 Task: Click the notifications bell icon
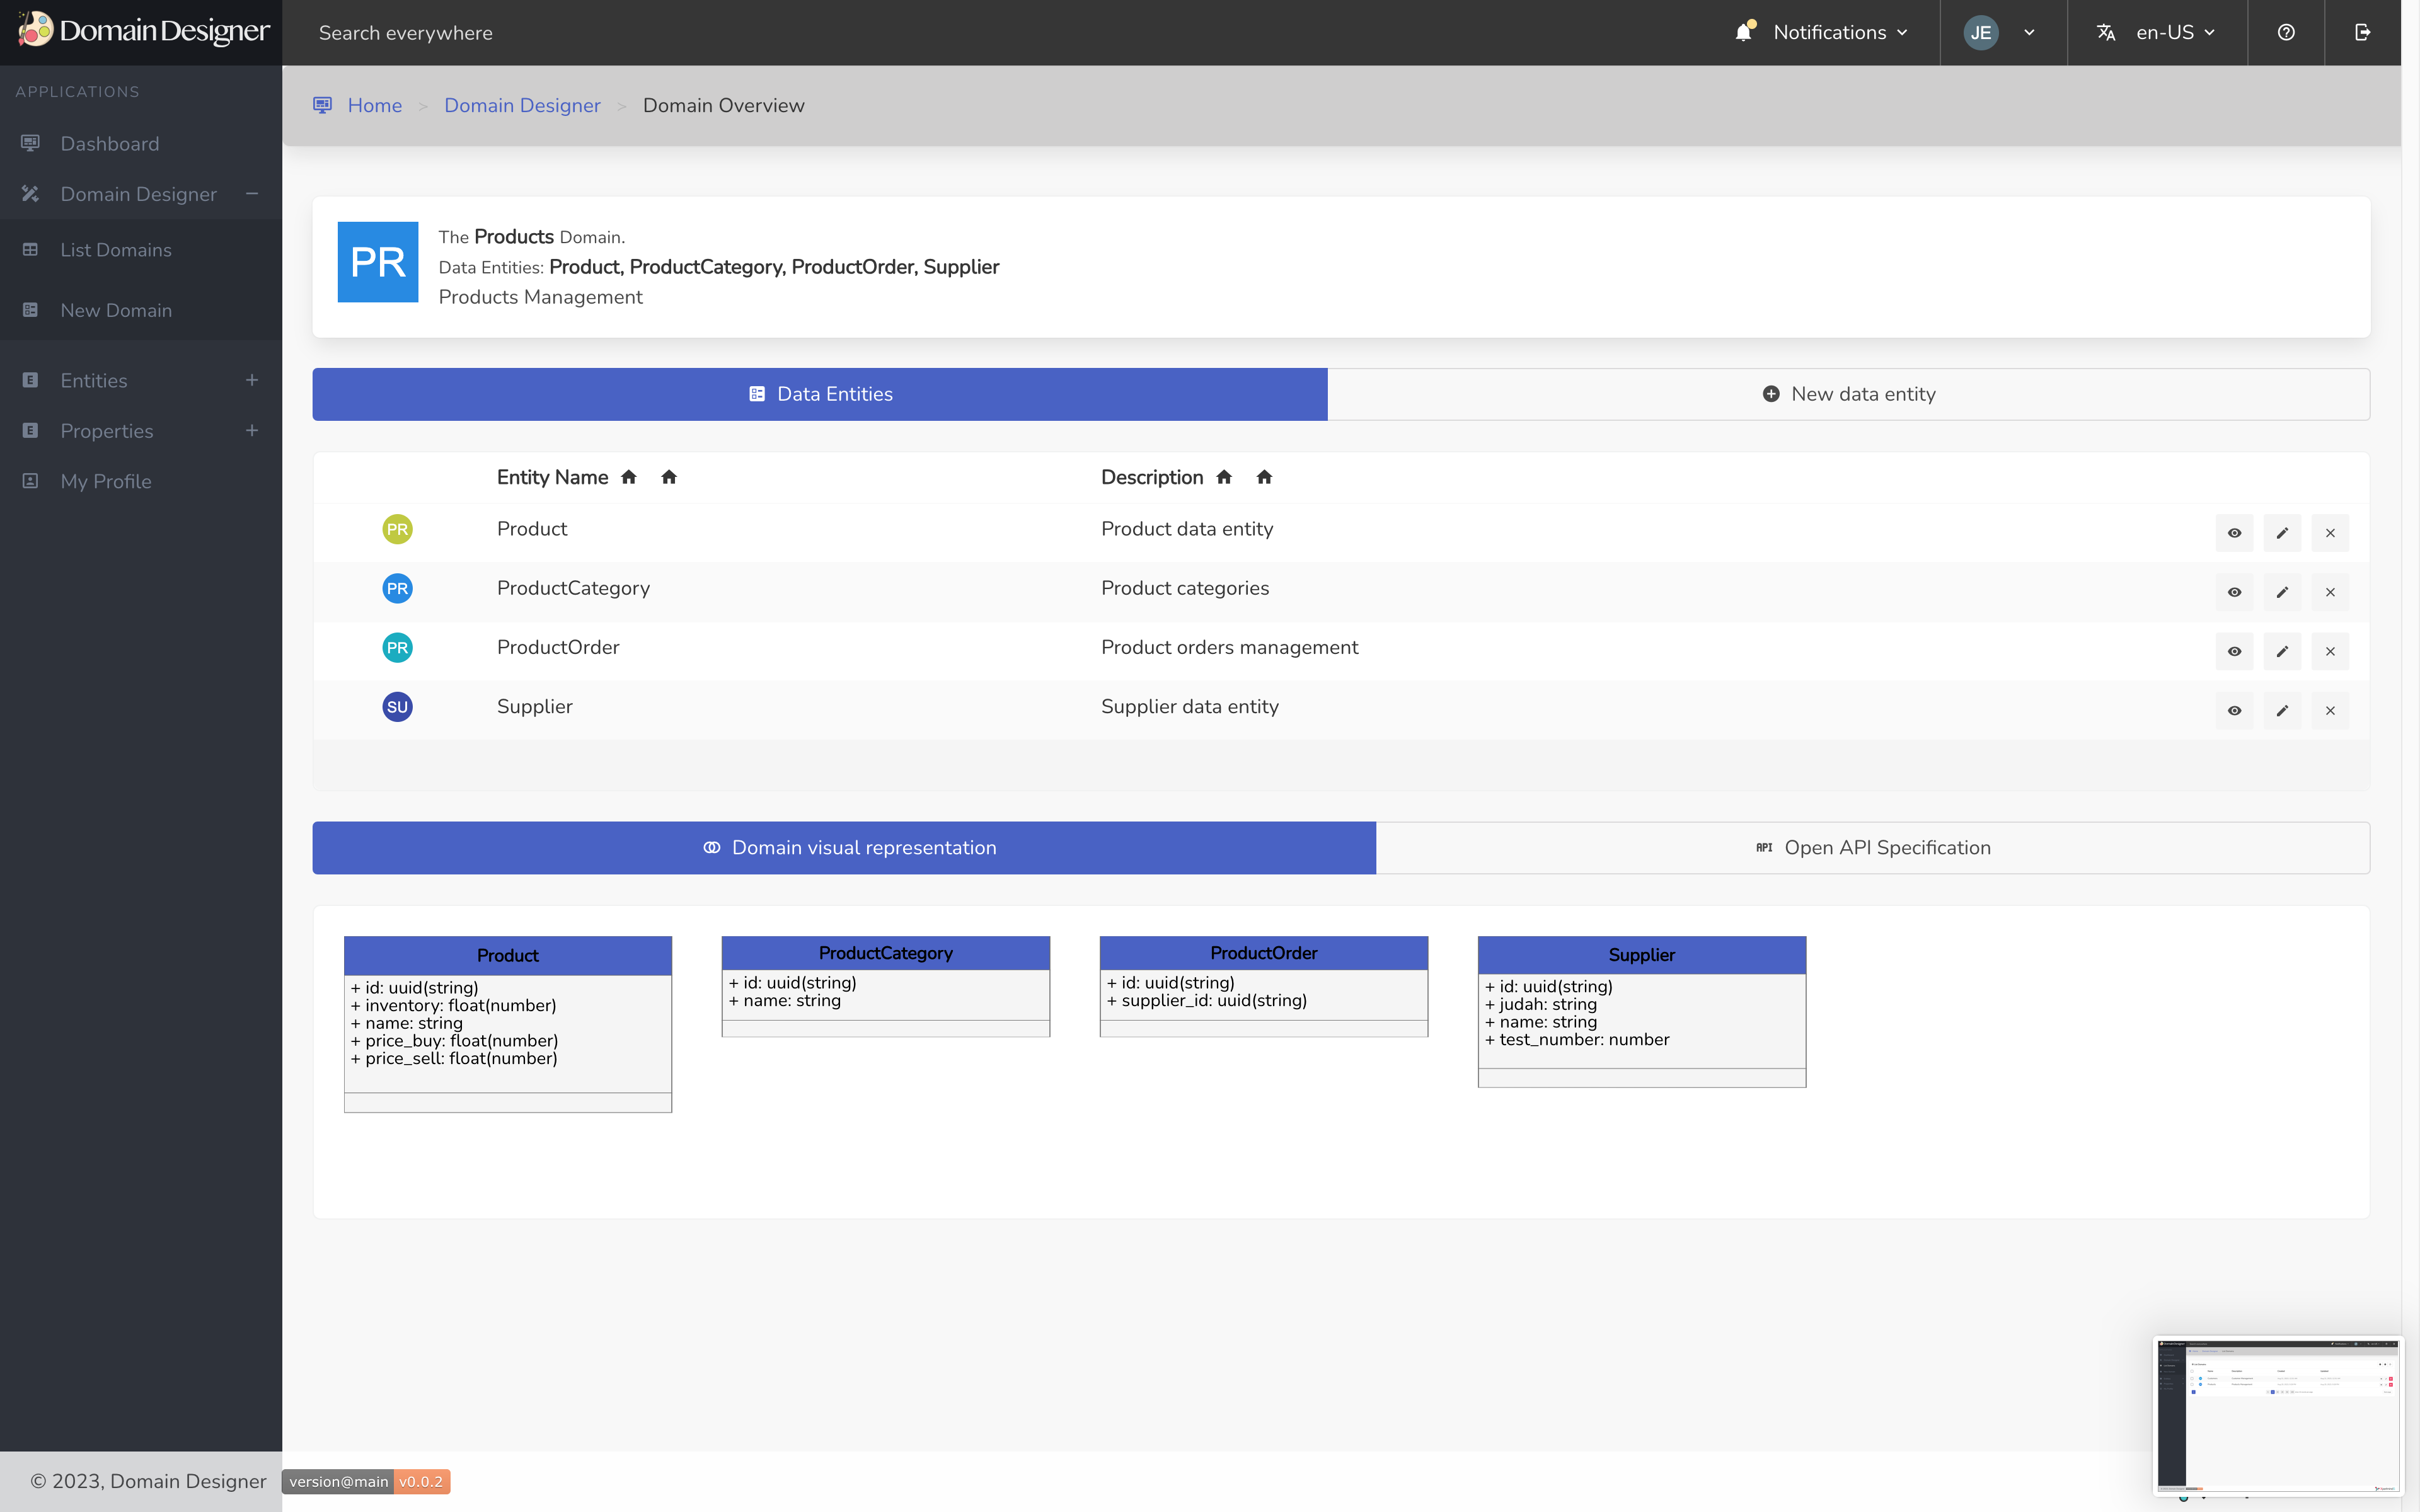[1744, 32]
